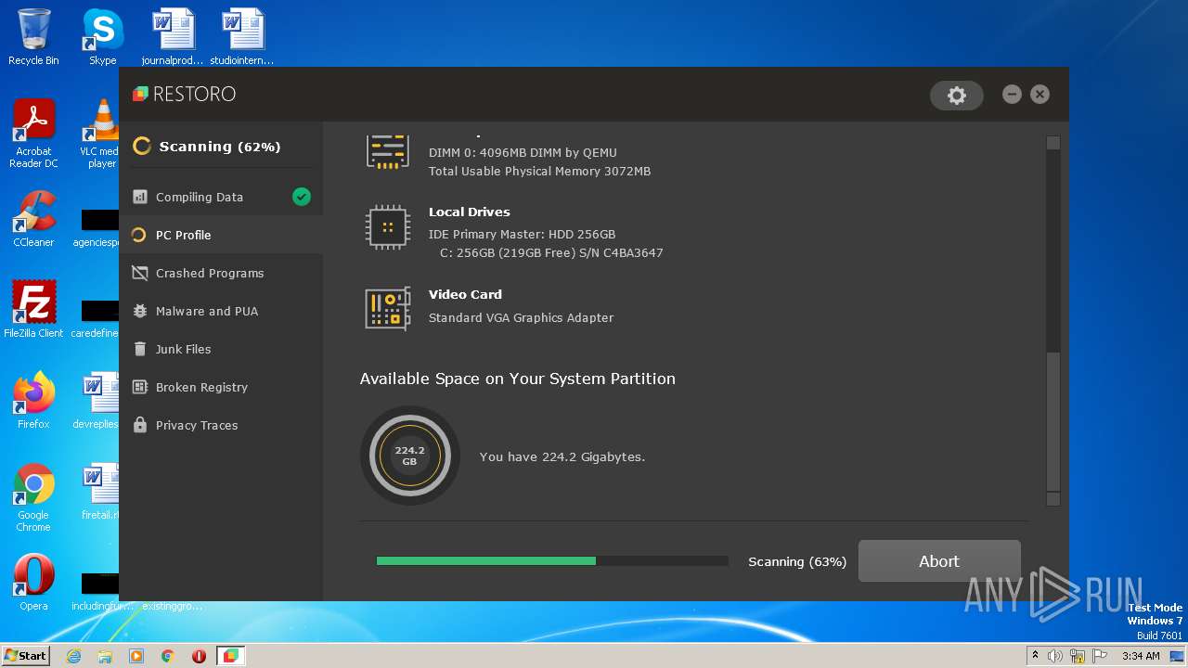The image size is (1188, 668).
Task: Open Broken Registry section
Action: [221, 387]
